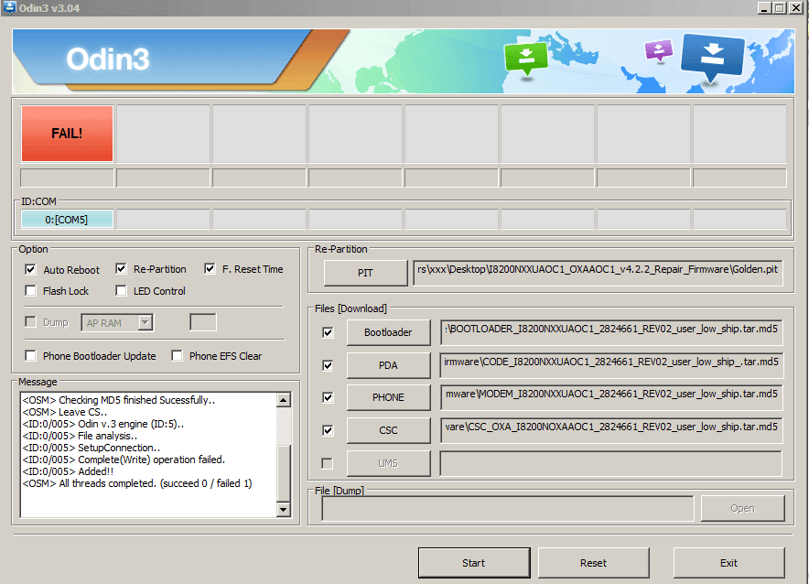Click the PDA file button

pos(388,365)
